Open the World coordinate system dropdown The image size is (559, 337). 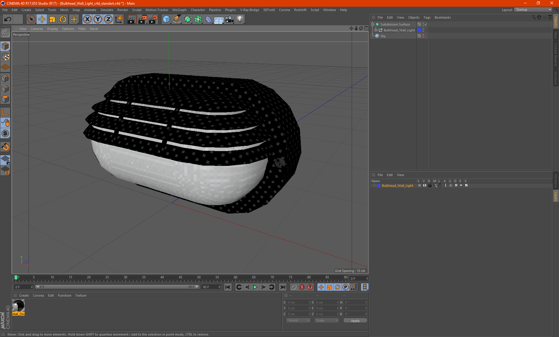point(298,320)
